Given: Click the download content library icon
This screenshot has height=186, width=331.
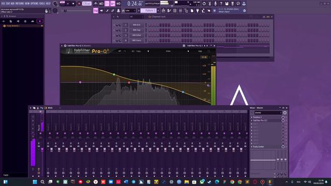Looking at the screenshot, I should click(244, 4).
